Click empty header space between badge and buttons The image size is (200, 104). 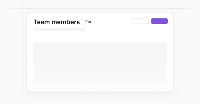pyautogui.click(x=112, y=22)
